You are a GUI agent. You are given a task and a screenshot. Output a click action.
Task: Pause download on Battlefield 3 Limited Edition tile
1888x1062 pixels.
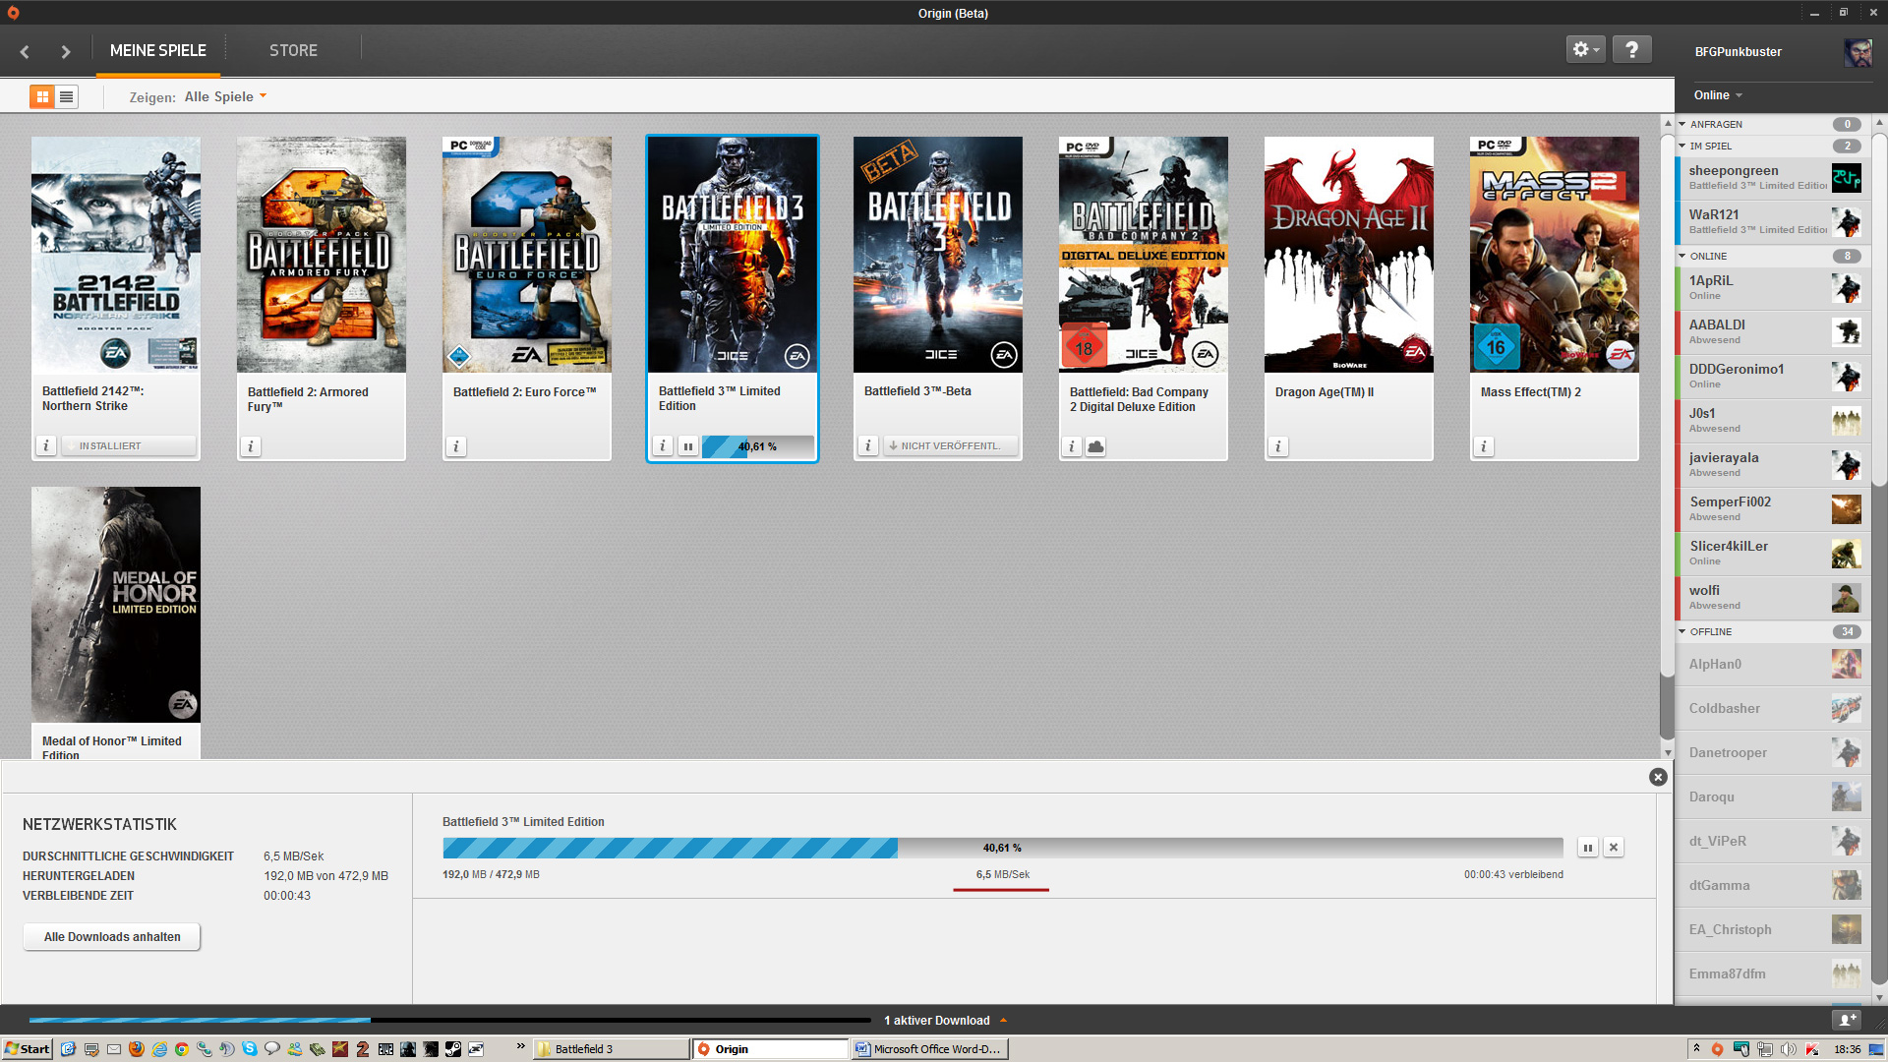coord(688,446)
